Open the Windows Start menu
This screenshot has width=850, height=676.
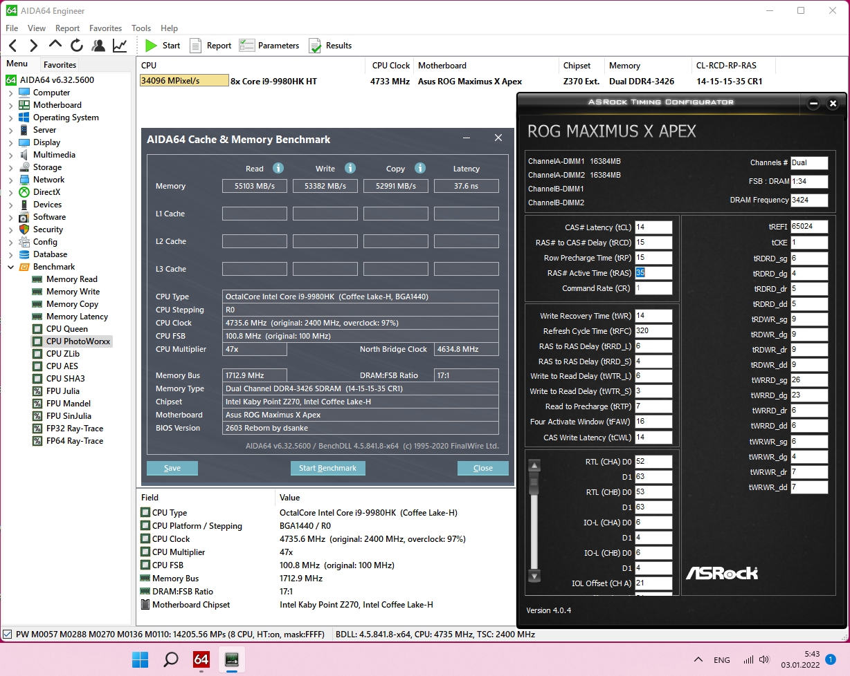[140, 659]
